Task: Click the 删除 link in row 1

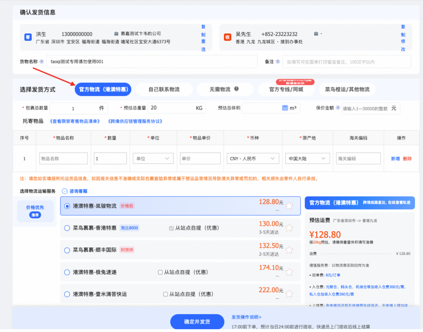Action: click(x=407, y=159)
